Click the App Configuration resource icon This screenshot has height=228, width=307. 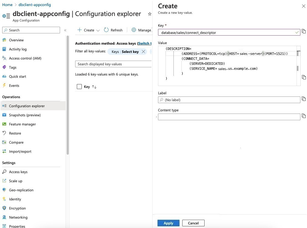click(6, 16)
